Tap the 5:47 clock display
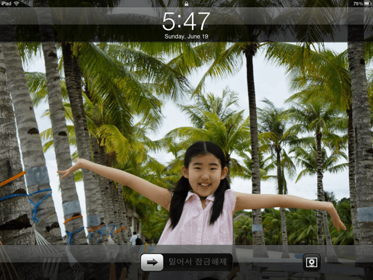Image resolution: width=373 pixels, height=280 pixels. click(186, 21)
